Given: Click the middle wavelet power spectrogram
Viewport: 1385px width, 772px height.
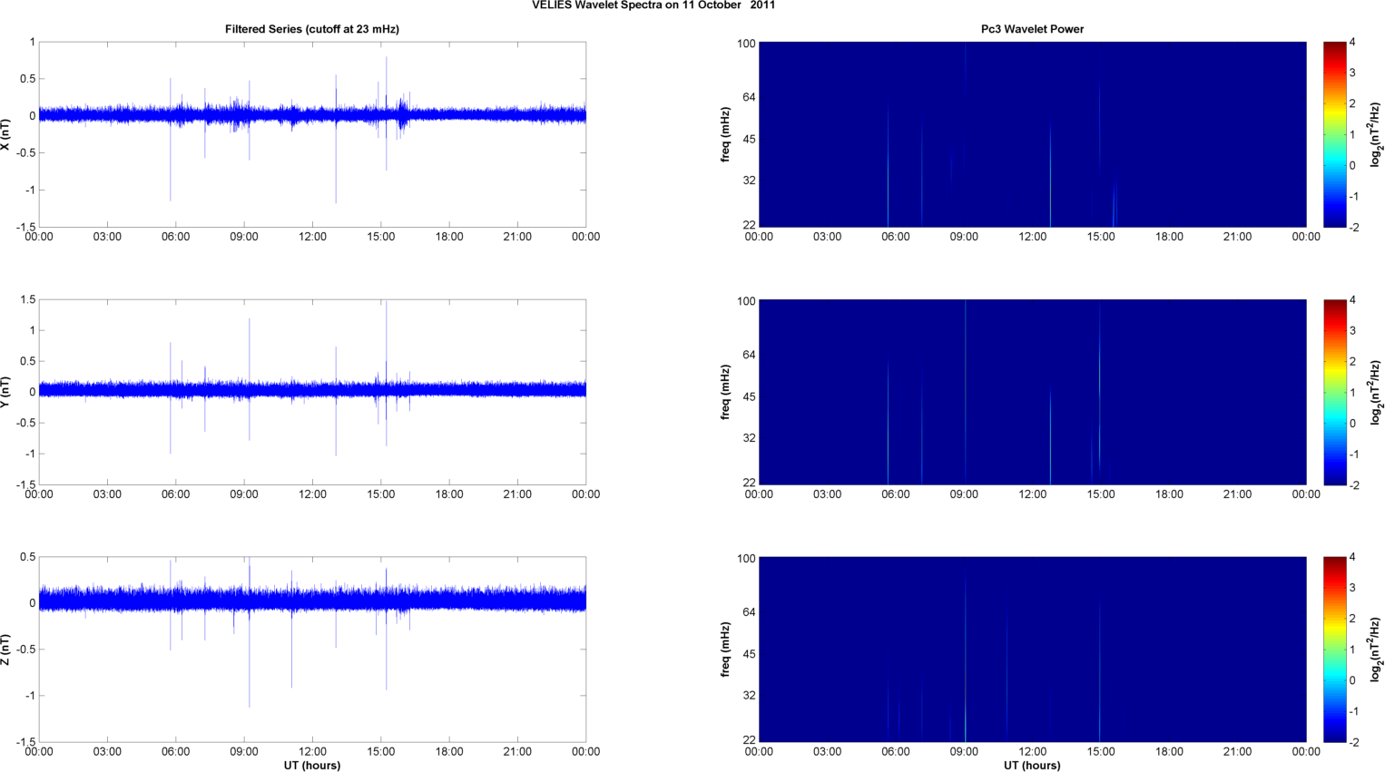Looking at the screenshot, I should coord(1032,392).
